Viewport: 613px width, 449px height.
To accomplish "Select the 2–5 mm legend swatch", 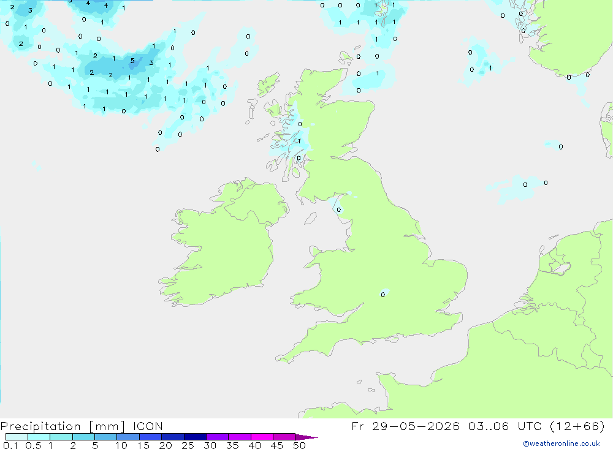I will pos(83,437).
